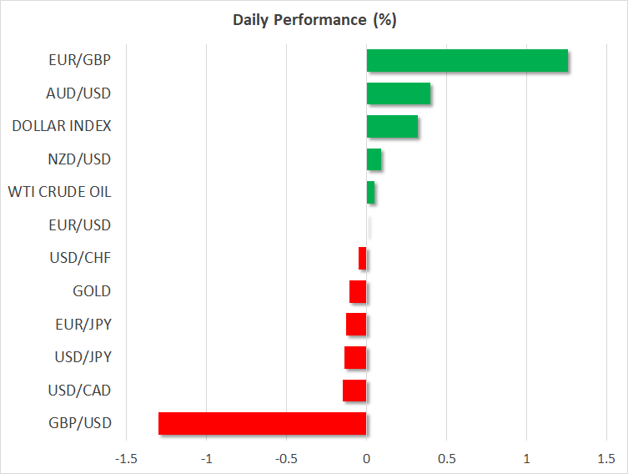The width and height of the screenshot is (628, 474).
Task: Select the DOLLAR INDEX green bar
Action: 392,127
